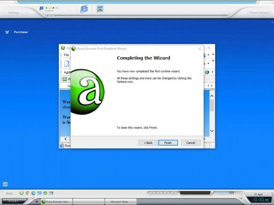Screen dimensions: 274x205
Task: Click the media player next track button
Action: pos(174,193)
